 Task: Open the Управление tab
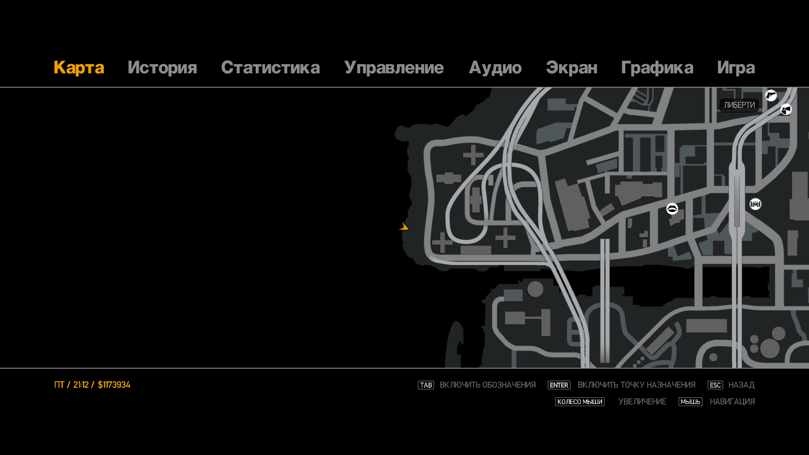pos(394,68)
